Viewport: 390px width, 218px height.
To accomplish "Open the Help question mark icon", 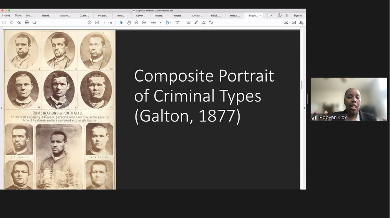I will pyautogui.click(x=280, y=15).
